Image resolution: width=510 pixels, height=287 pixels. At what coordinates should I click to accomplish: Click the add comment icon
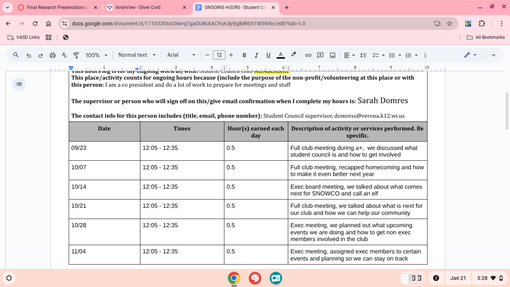point(320,55)
